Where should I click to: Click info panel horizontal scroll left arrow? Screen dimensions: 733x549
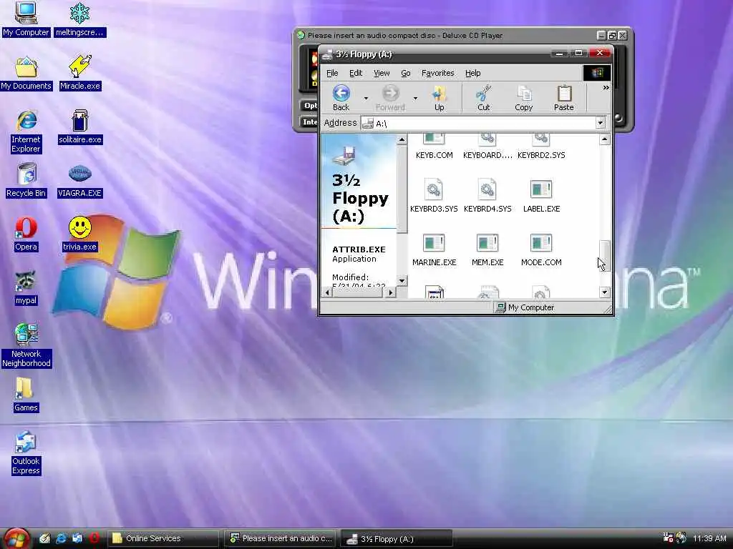[327, 292]
